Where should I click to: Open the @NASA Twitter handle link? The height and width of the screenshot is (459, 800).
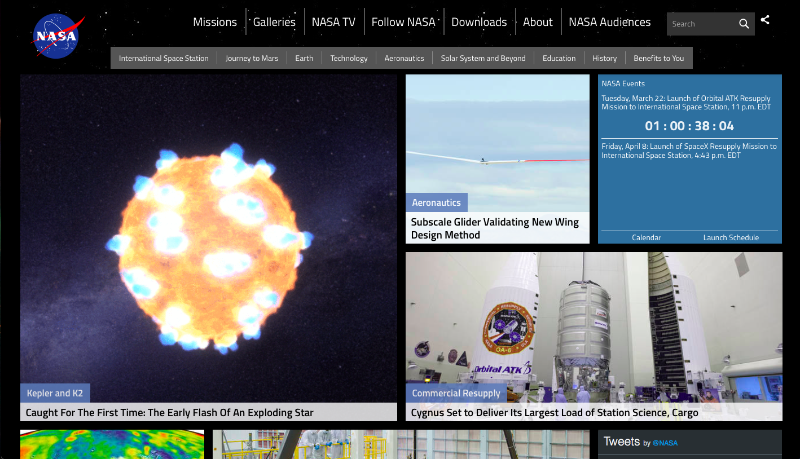pyautogui.click(x=665, y=443)
